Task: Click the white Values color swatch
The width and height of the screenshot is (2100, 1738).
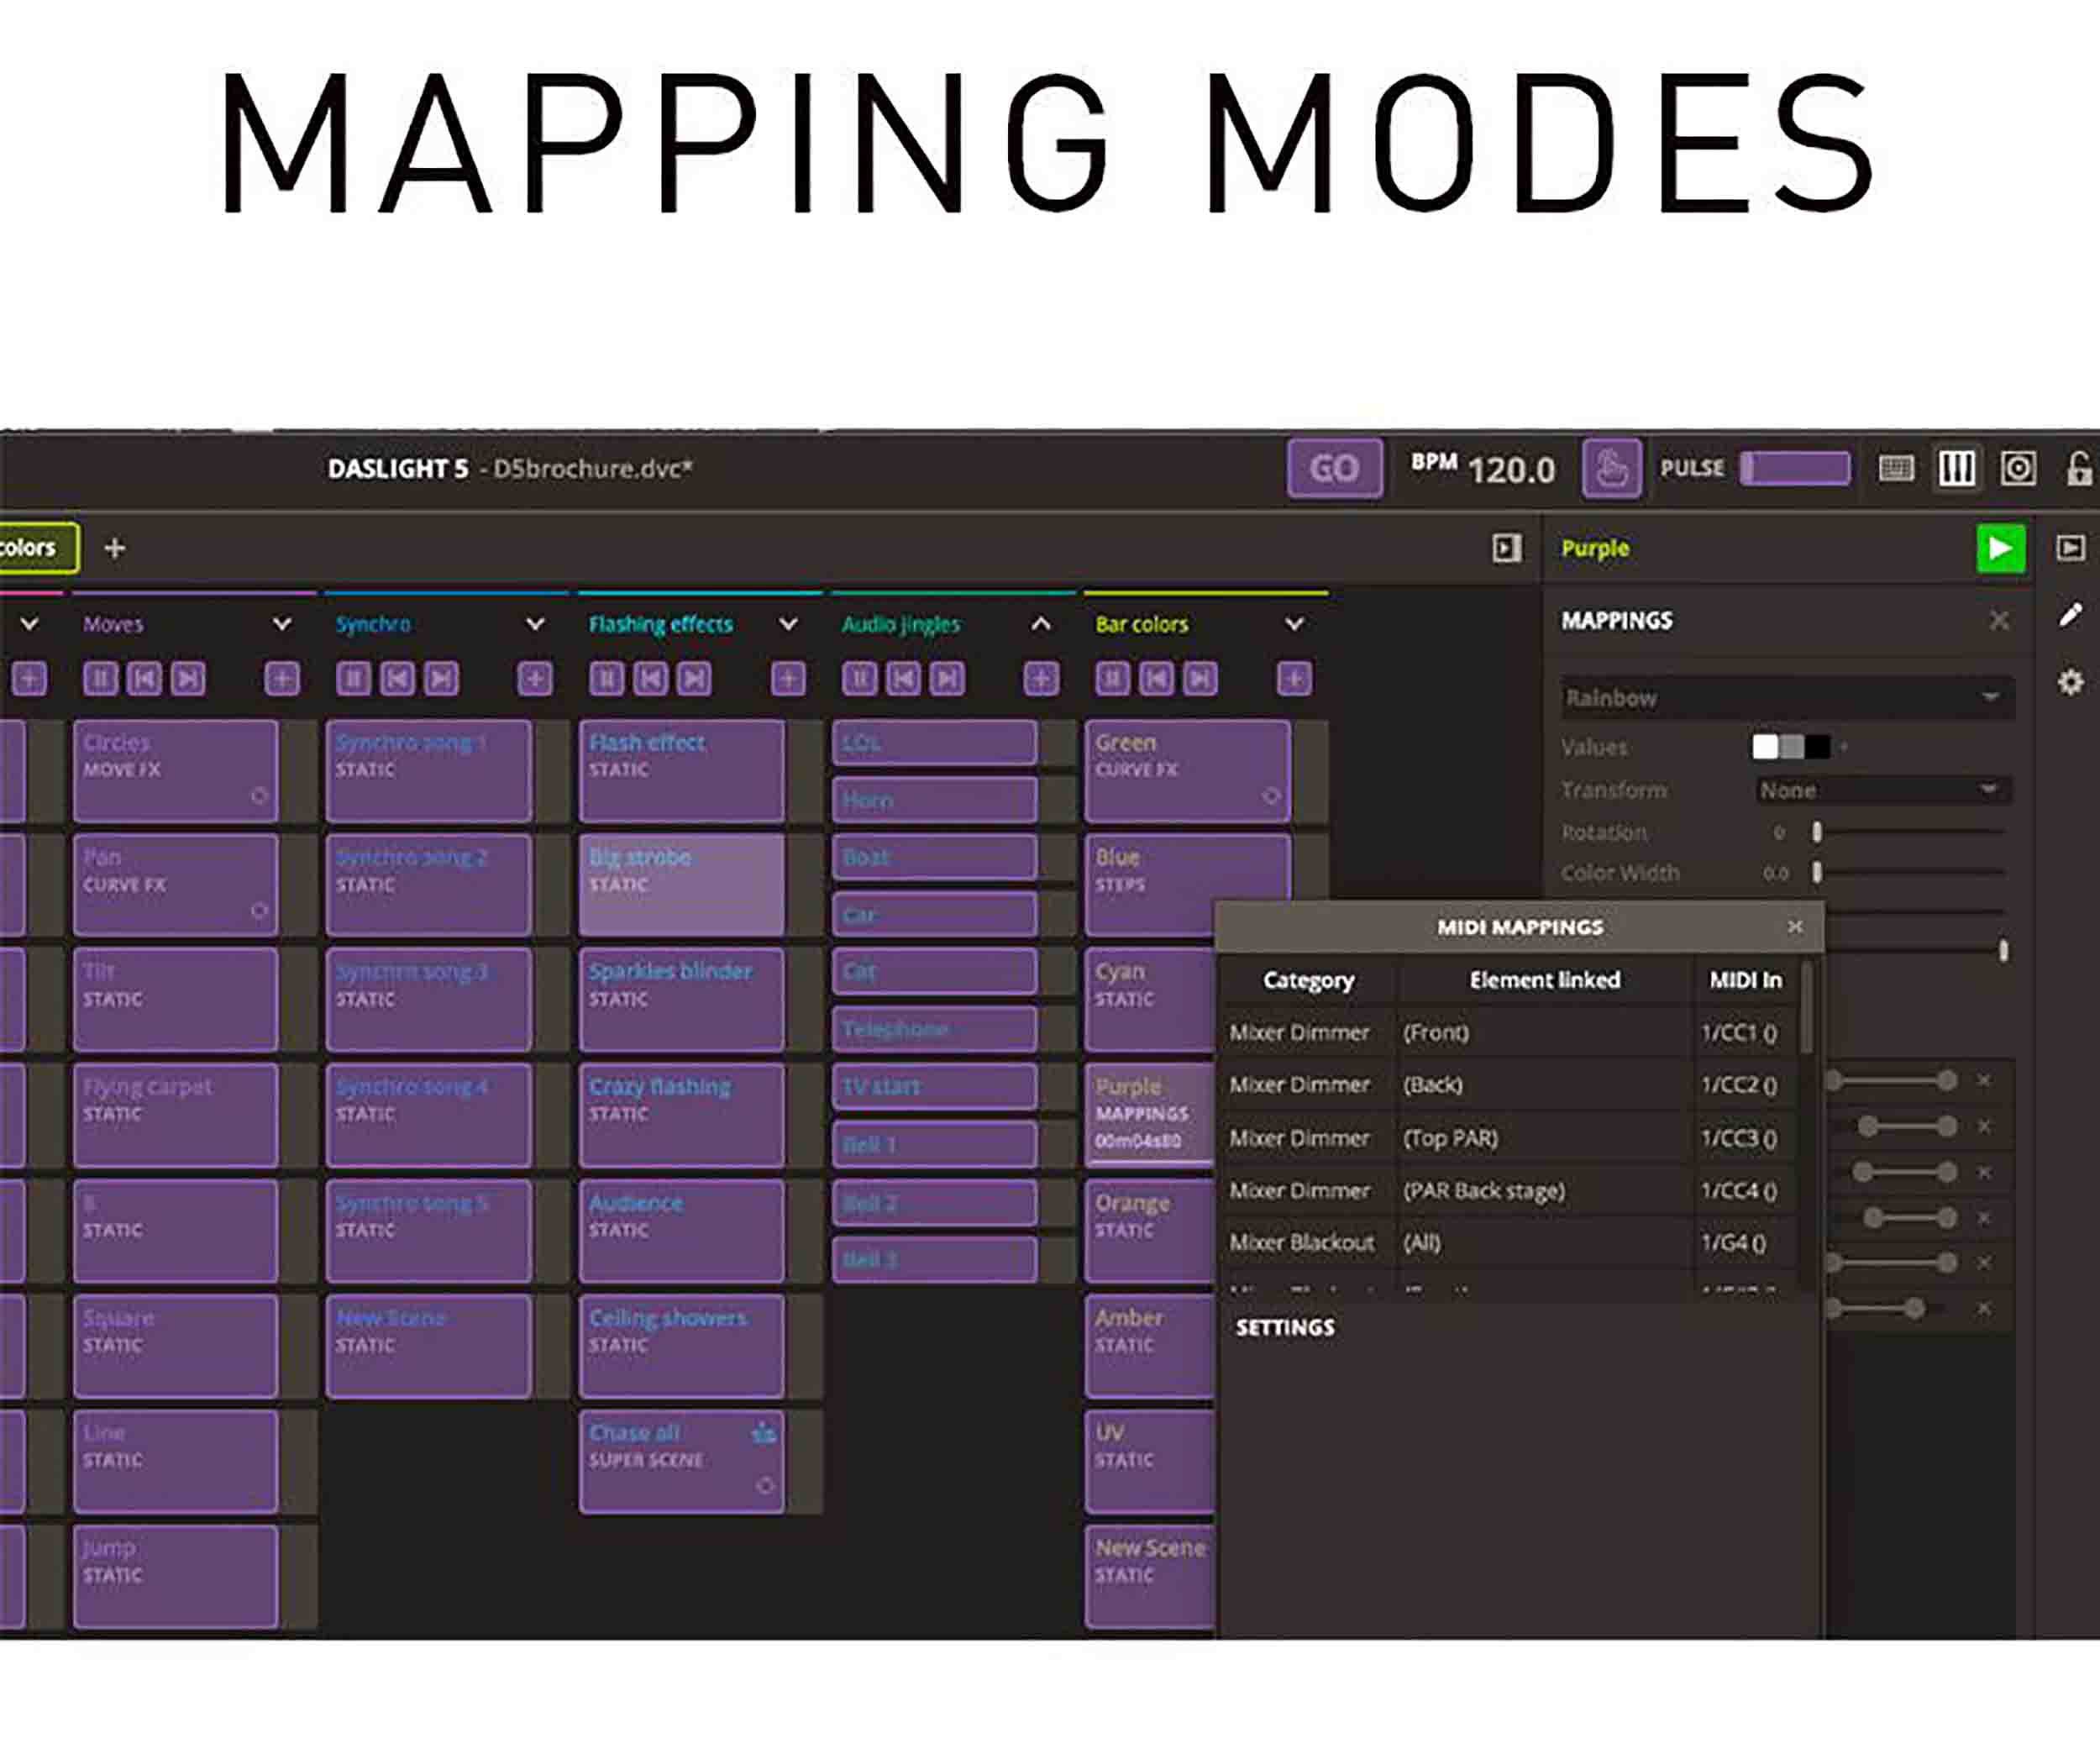Action: click(1765, 747)
